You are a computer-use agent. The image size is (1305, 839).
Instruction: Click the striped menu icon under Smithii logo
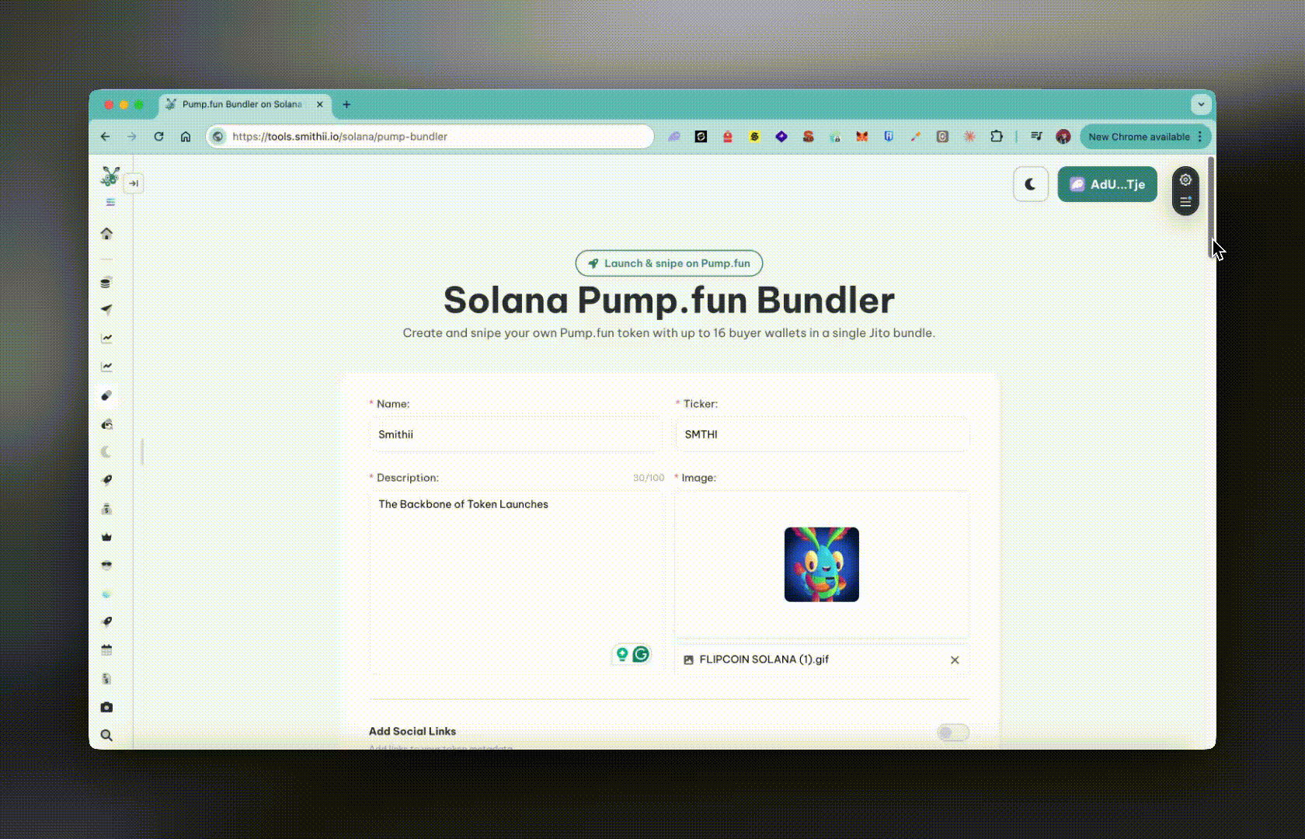(x=110, y=202)
